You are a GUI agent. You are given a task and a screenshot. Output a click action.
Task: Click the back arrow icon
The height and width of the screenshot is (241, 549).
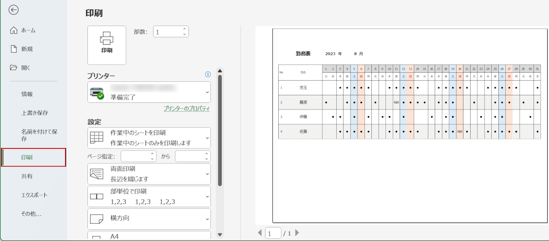14,10
